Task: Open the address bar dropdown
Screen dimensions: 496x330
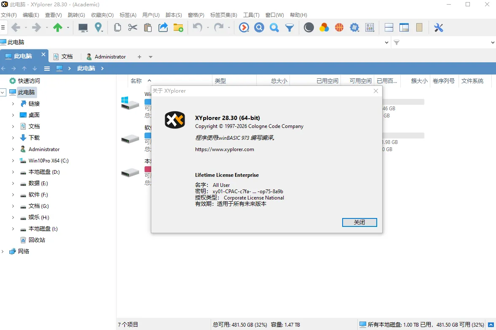Action: [x=386, y=42]
